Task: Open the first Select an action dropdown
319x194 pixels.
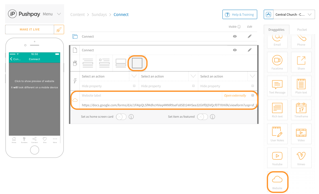Action: 134,76
